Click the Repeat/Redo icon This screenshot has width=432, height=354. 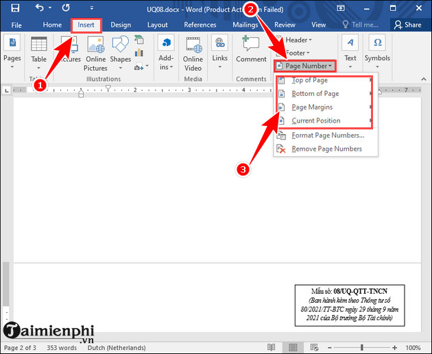pos(66,8)
